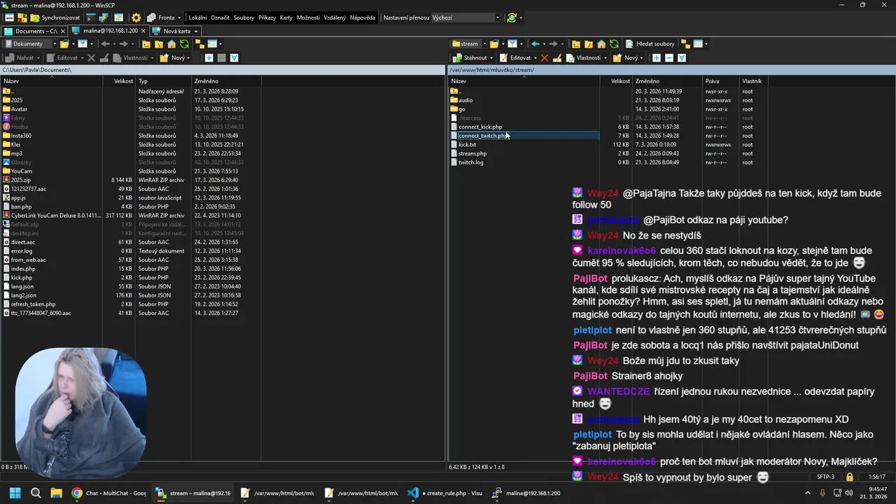Open the Označit menu

coord(220,17)
